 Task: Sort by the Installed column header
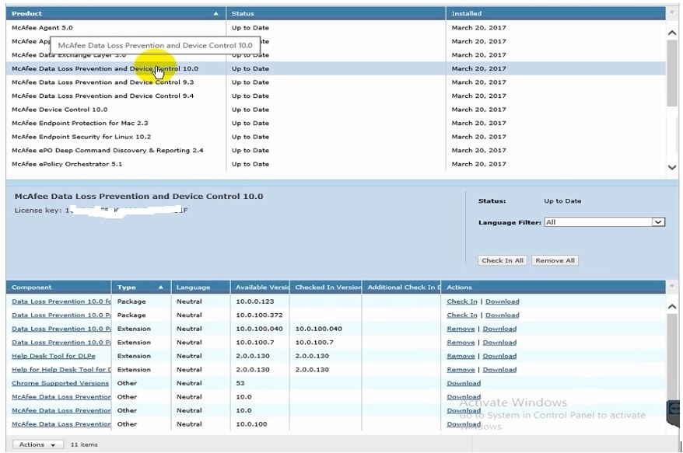click(x=467, y=14)
